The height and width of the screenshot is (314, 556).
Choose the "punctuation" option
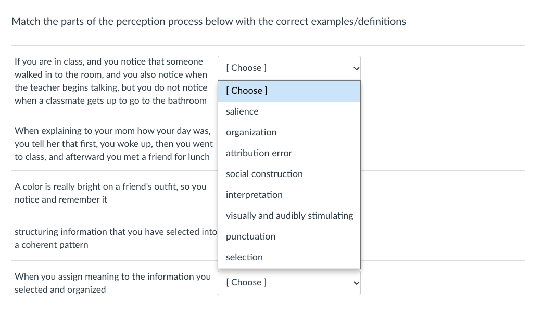(x=250, y=236)
